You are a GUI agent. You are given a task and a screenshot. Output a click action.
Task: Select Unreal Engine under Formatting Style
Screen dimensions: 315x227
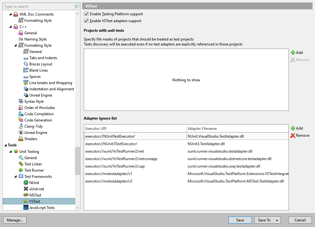41,95
